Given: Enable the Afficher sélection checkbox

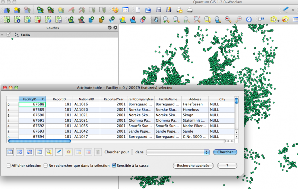Looking at the screenshot, I should pyautogui.click(x=9, y=166).
